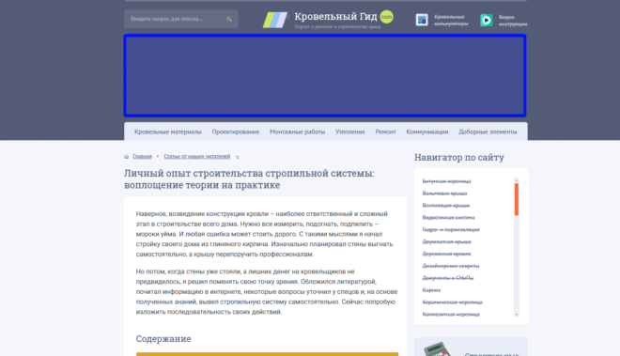Open Гидро- и пароизоляция navigator link

pos(451,229)
